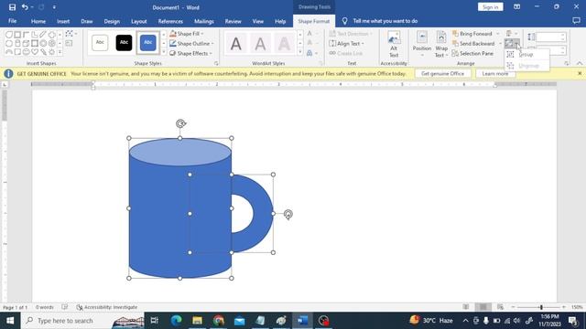The image size is (586, 329).
Task: Click the Sign in button
Action: pos(490,7)
